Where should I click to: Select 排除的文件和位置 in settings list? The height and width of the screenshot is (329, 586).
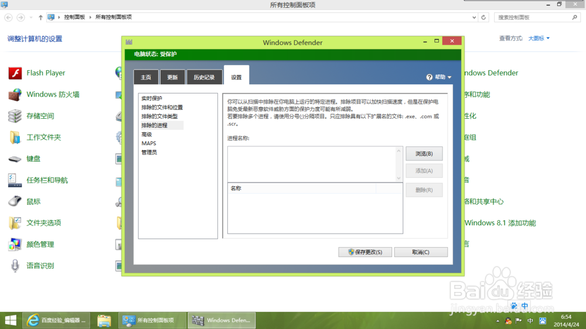coord(162,107)
